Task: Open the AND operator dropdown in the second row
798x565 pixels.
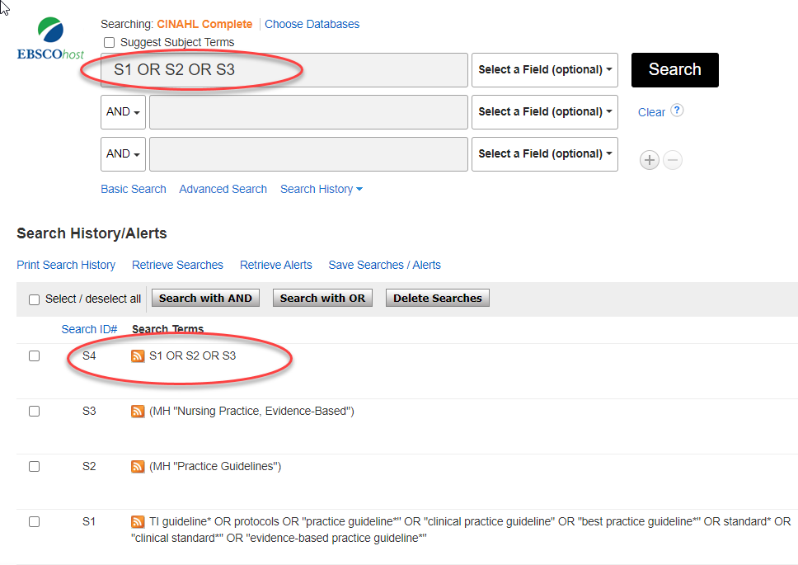Action: tap(123, 112)
